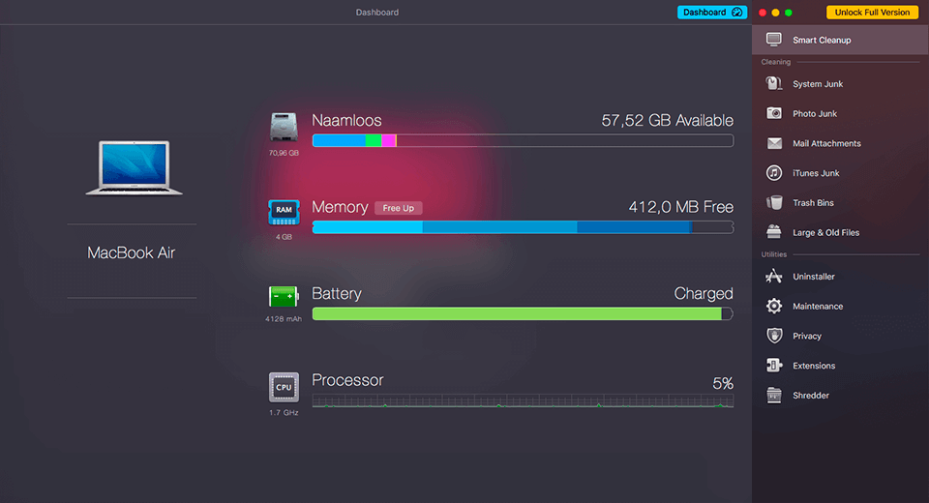Viewport: 929px width, 503px height.
Task: Click the 412,0 MB Free text
Action: pos(680,207)
